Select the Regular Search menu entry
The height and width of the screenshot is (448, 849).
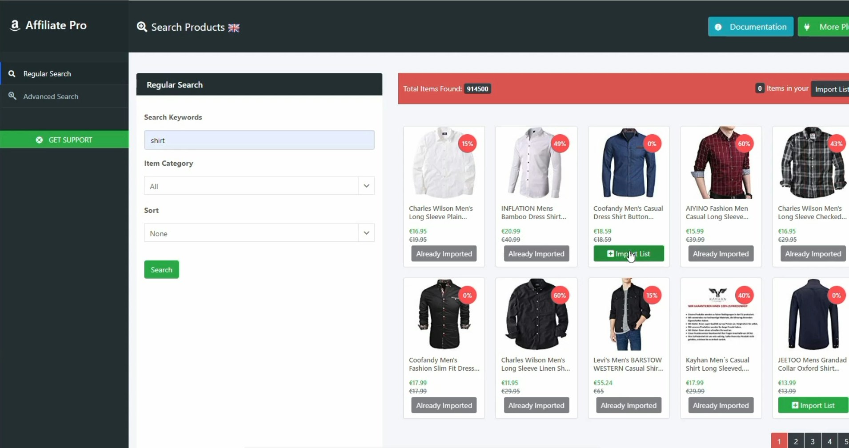coord(47,73)
